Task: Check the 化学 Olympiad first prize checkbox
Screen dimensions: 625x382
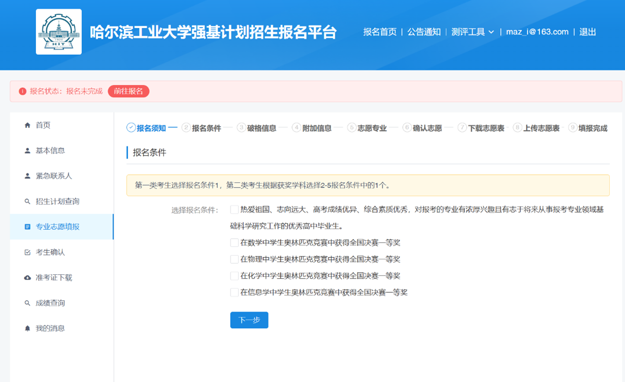Action: tap(234, 276)
